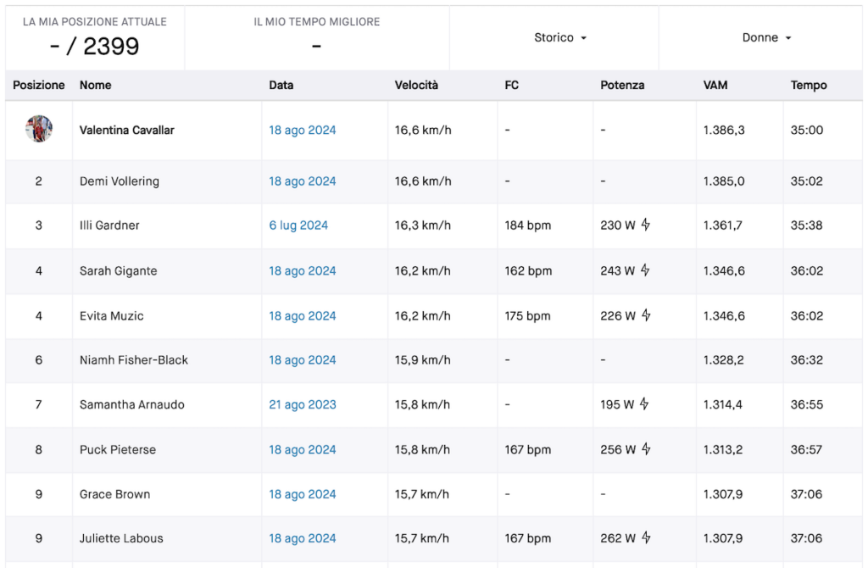The width and height of the screenshot is (868, 568).
Task: Click the 1.361,7 VAM value
Action: [723, 226]
